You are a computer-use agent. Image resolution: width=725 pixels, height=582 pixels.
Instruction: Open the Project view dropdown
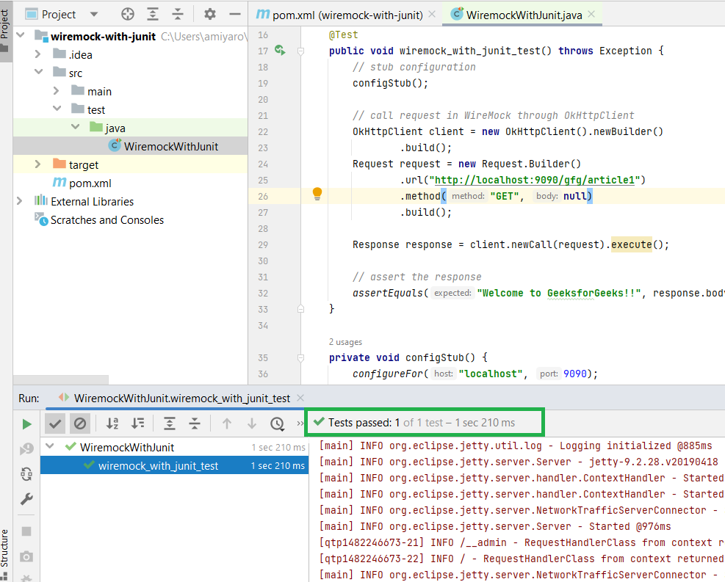click(93, 15)
